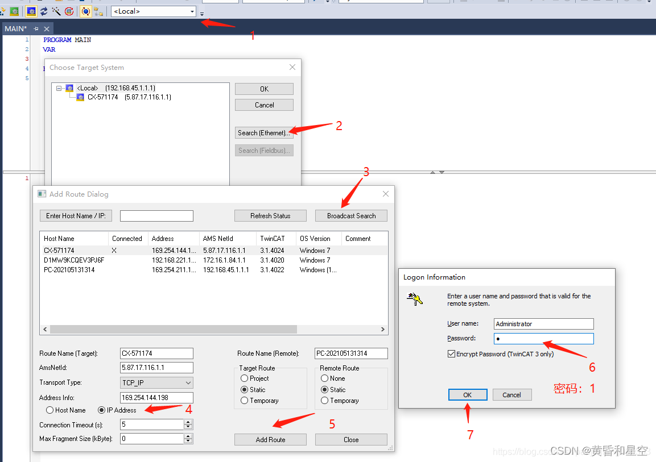Click OK in Logon Information dialog
This screenshot has width=656, height=462.
pos(468,395)
